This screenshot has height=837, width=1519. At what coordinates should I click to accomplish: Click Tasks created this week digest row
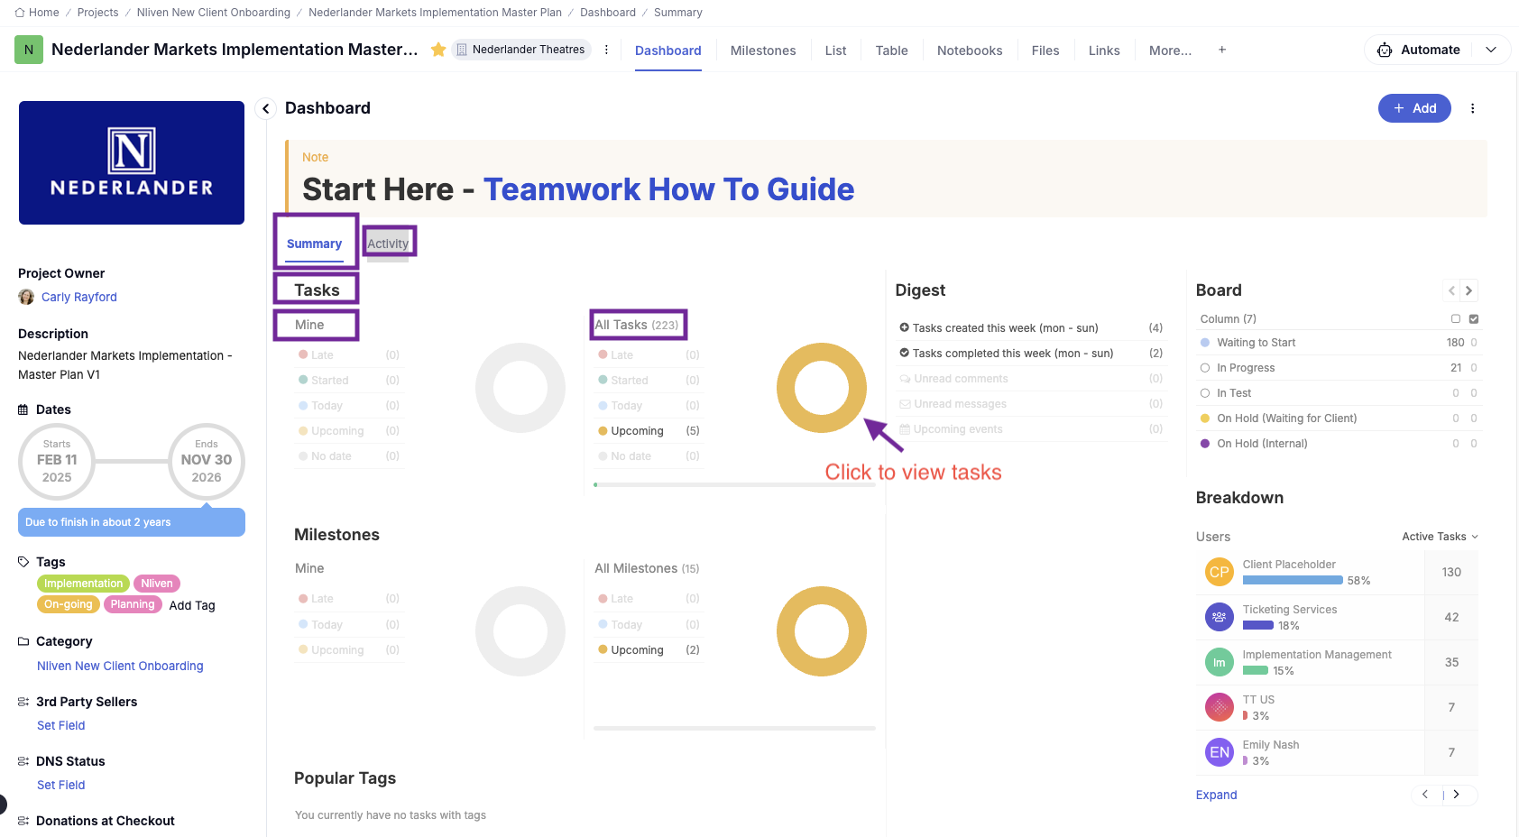pos(1031,328)
